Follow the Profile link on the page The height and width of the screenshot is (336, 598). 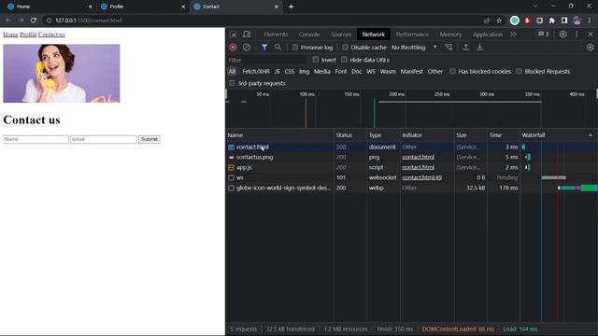(28, 35)
